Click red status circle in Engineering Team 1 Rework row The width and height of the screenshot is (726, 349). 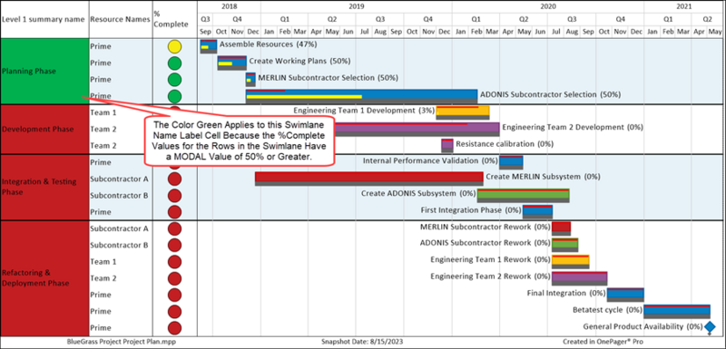click(x=174, y=262)
